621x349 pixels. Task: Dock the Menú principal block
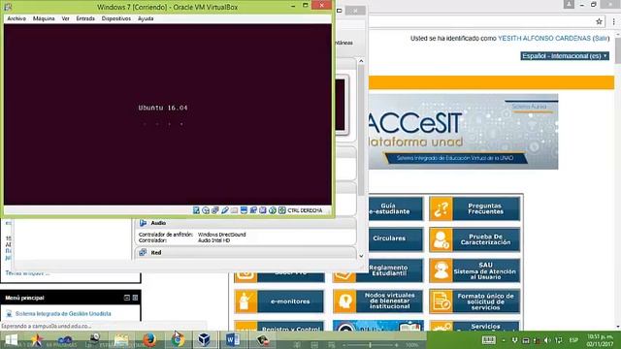pyautogui.click(x=135, y=298)
